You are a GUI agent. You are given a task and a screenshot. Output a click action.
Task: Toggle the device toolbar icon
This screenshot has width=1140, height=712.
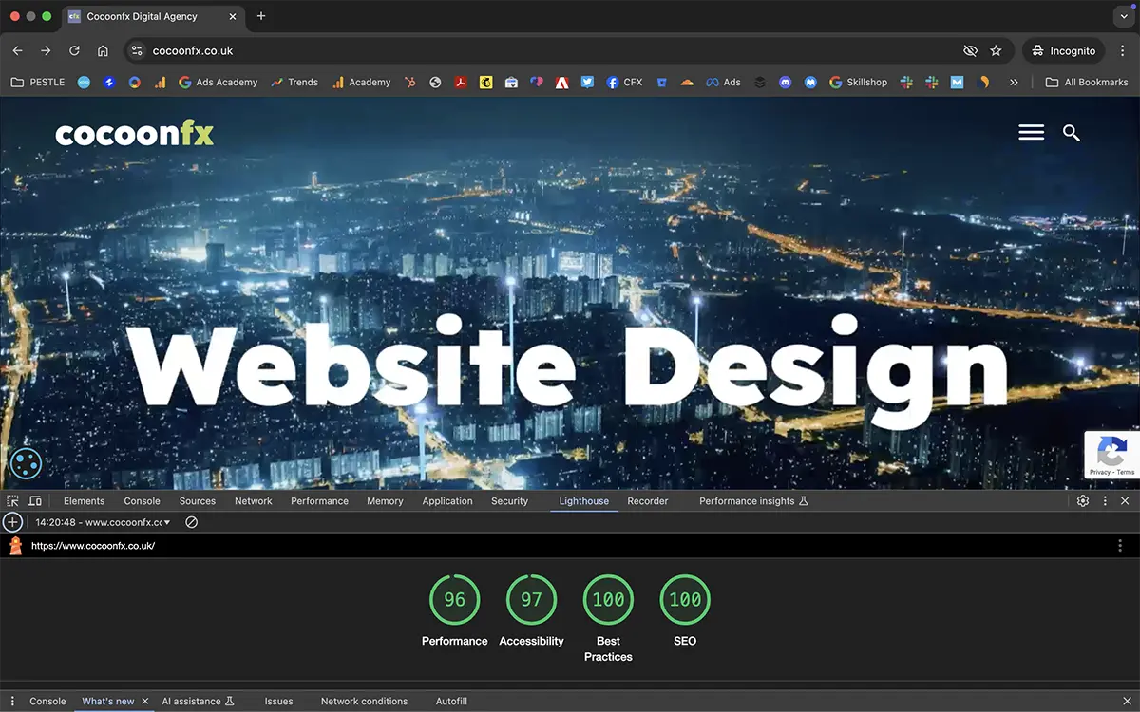click(35, 501)
